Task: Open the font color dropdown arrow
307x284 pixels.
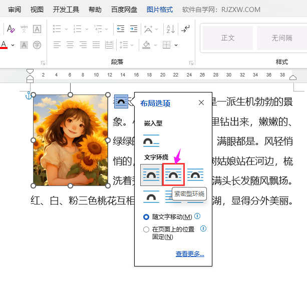Action: click(x=12, y=45)
